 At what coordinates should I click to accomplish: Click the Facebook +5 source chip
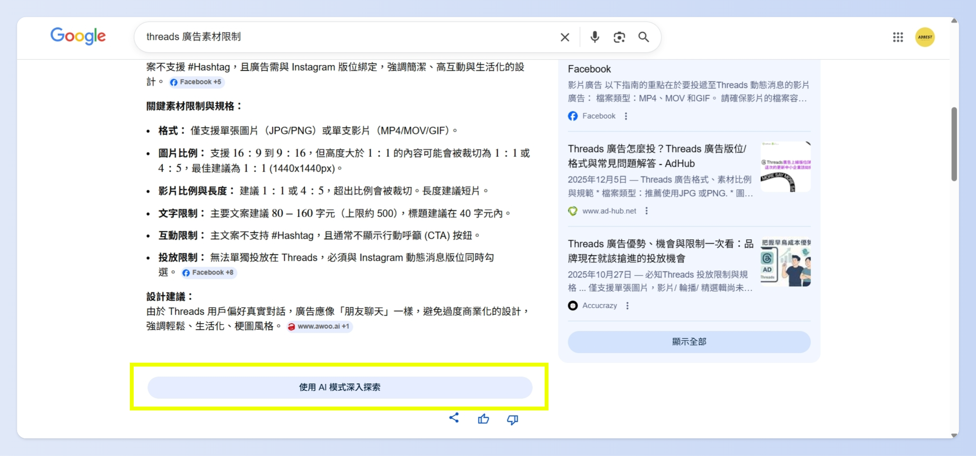pyautogui.click(x=196, y=82)
